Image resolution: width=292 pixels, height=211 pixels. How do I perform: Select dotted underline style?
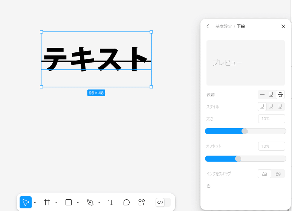[x=271, y=107]
